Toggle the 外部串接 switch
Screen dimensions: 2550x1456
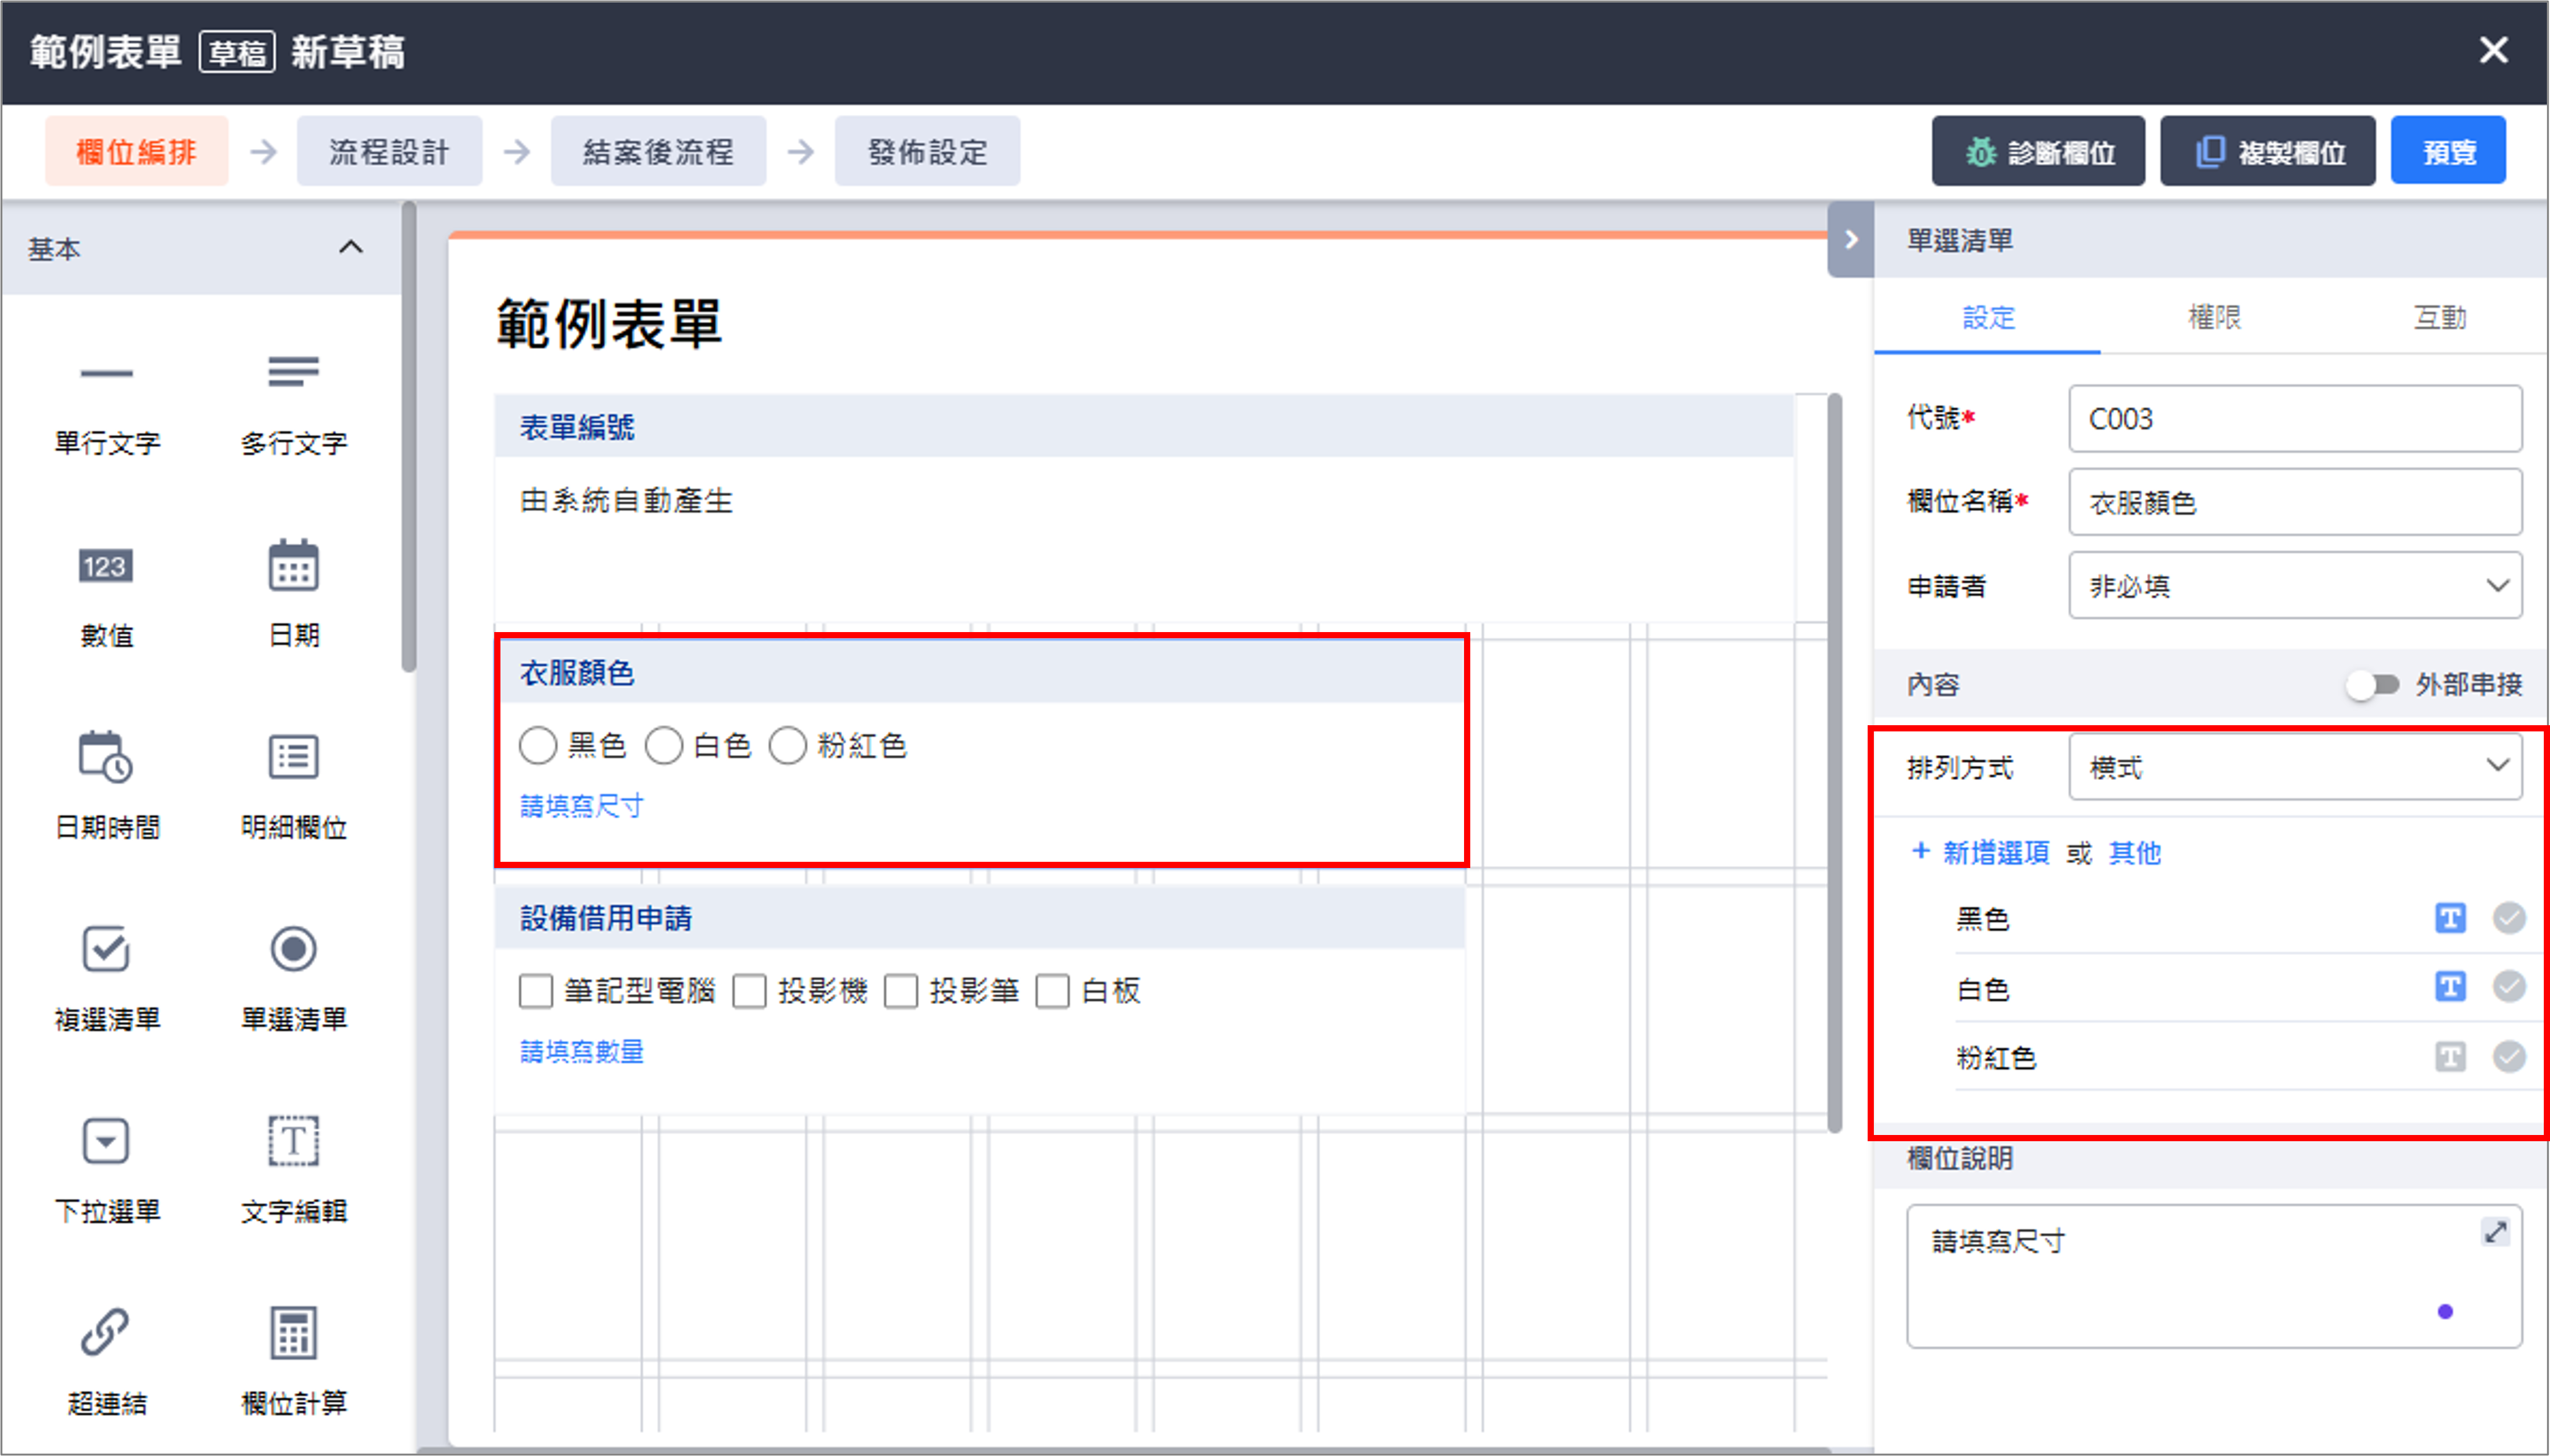2373,685
